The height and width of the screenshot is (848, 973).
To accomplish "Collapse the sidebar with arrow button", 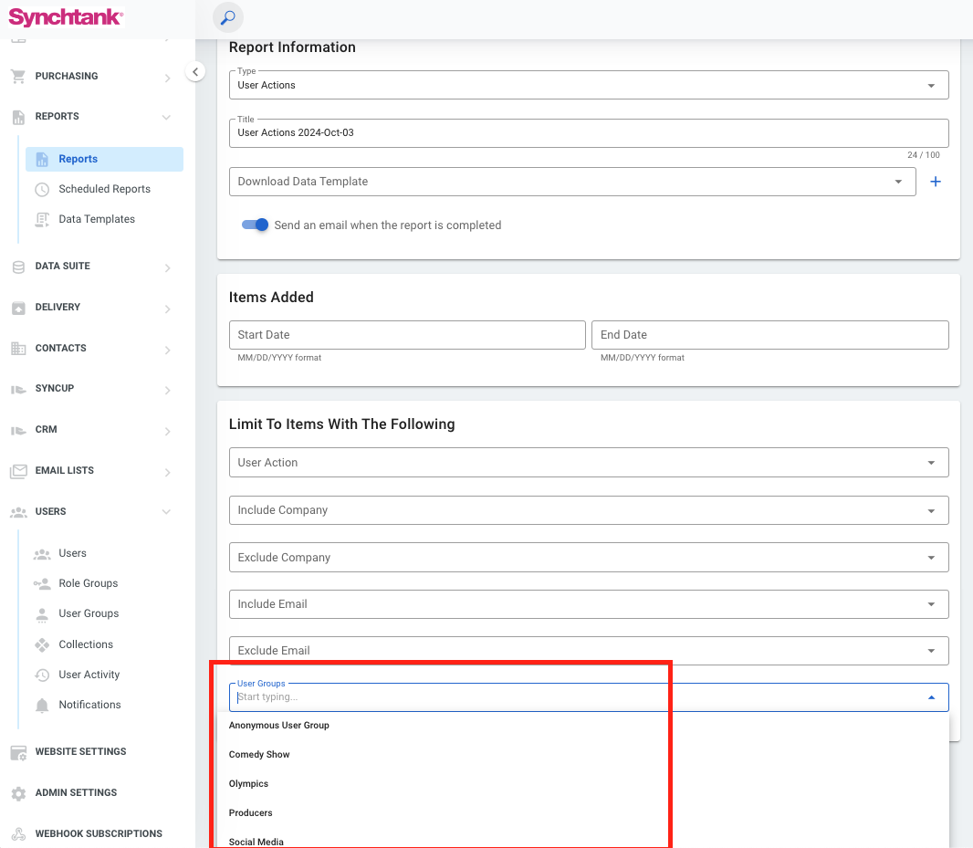I will [195, 72].
